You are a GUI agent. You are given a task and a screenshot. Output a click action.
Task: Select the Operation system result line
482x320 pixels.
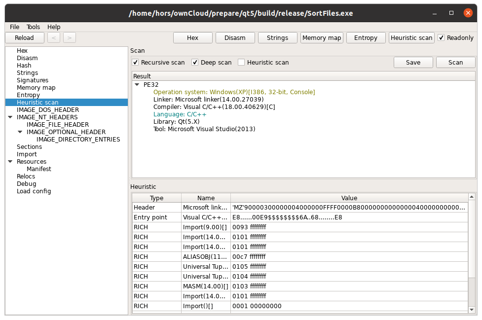(x=234, y=92)
